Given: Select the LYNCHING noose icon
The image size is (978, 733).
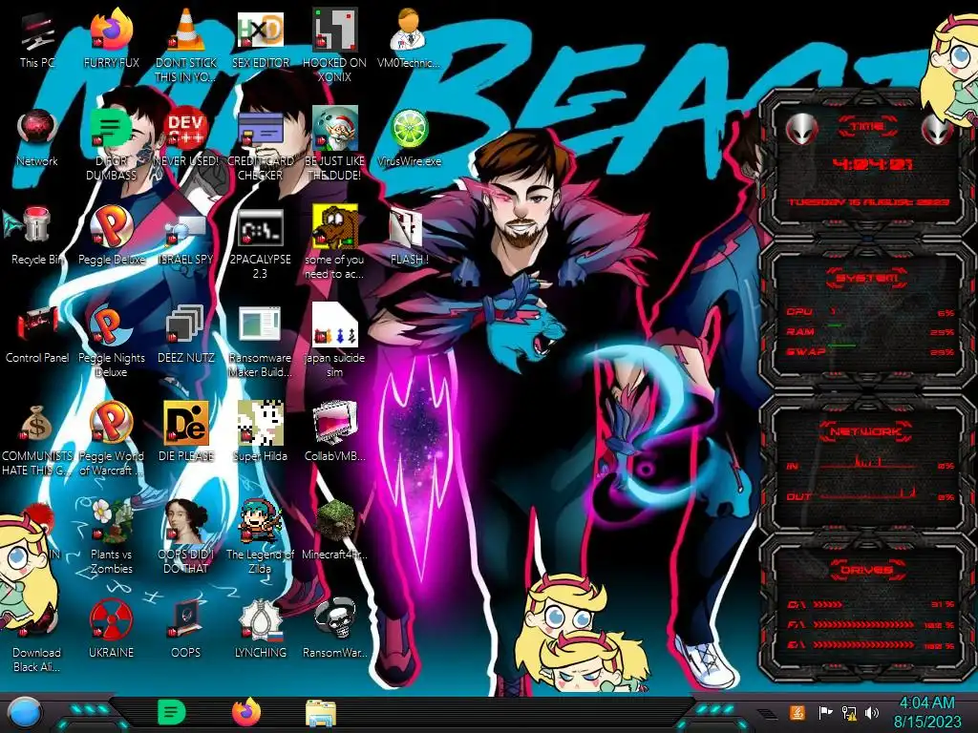Looking at the screenshot, I should (260, 628).
